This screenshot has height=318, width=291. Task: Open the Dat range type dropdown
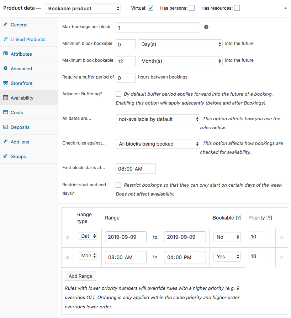[88, 236]
